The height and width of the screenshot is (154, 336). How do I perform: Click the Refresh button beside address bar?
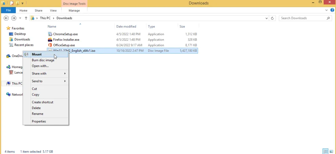coord(272,18)
